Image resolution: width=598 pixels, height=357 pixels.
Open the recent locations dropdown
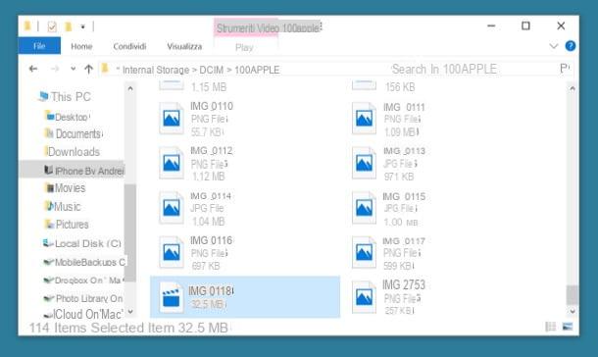coord(73,69)
